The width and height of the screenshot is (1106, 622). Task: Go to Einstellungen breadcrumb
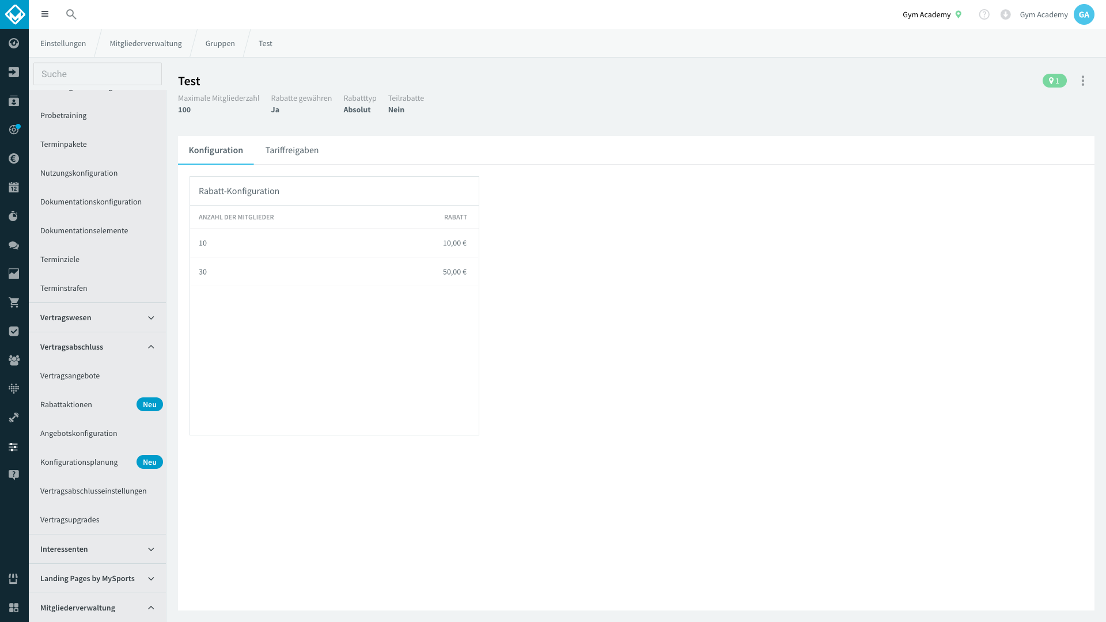click(63, 44)
